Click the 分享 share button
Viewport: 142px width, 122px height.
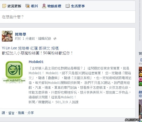pos(31,113)
